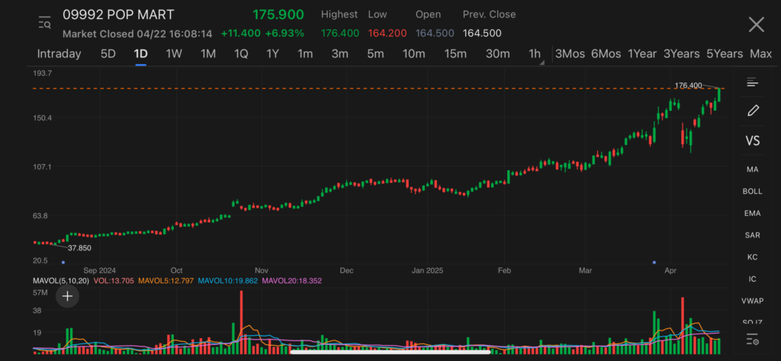Enable the SAR indicator

point(752,235)
